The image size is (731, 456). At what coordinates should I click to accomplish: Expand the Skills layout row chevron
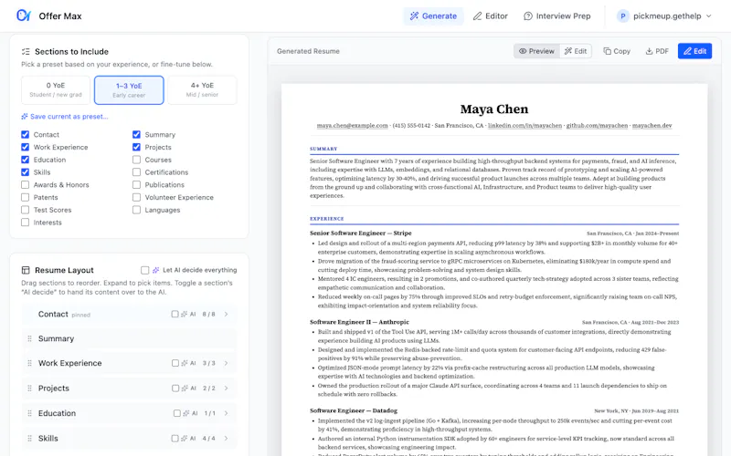(x=226, y=439)
